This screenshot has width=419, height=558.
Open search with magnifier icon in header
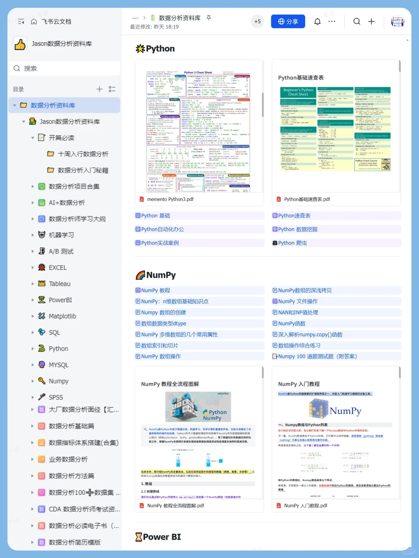(x=357, y=22)
